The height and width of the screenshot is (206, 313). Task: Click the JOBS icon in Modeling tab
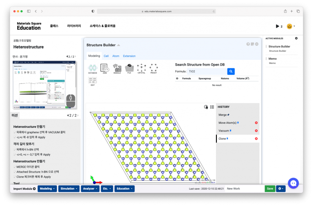click(105, 68)
